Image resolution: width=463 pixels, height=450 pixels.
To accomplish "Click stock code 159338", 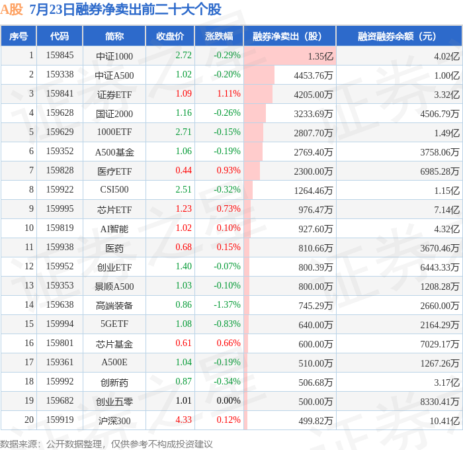I will pyautogui.click(x=60, y=75).
